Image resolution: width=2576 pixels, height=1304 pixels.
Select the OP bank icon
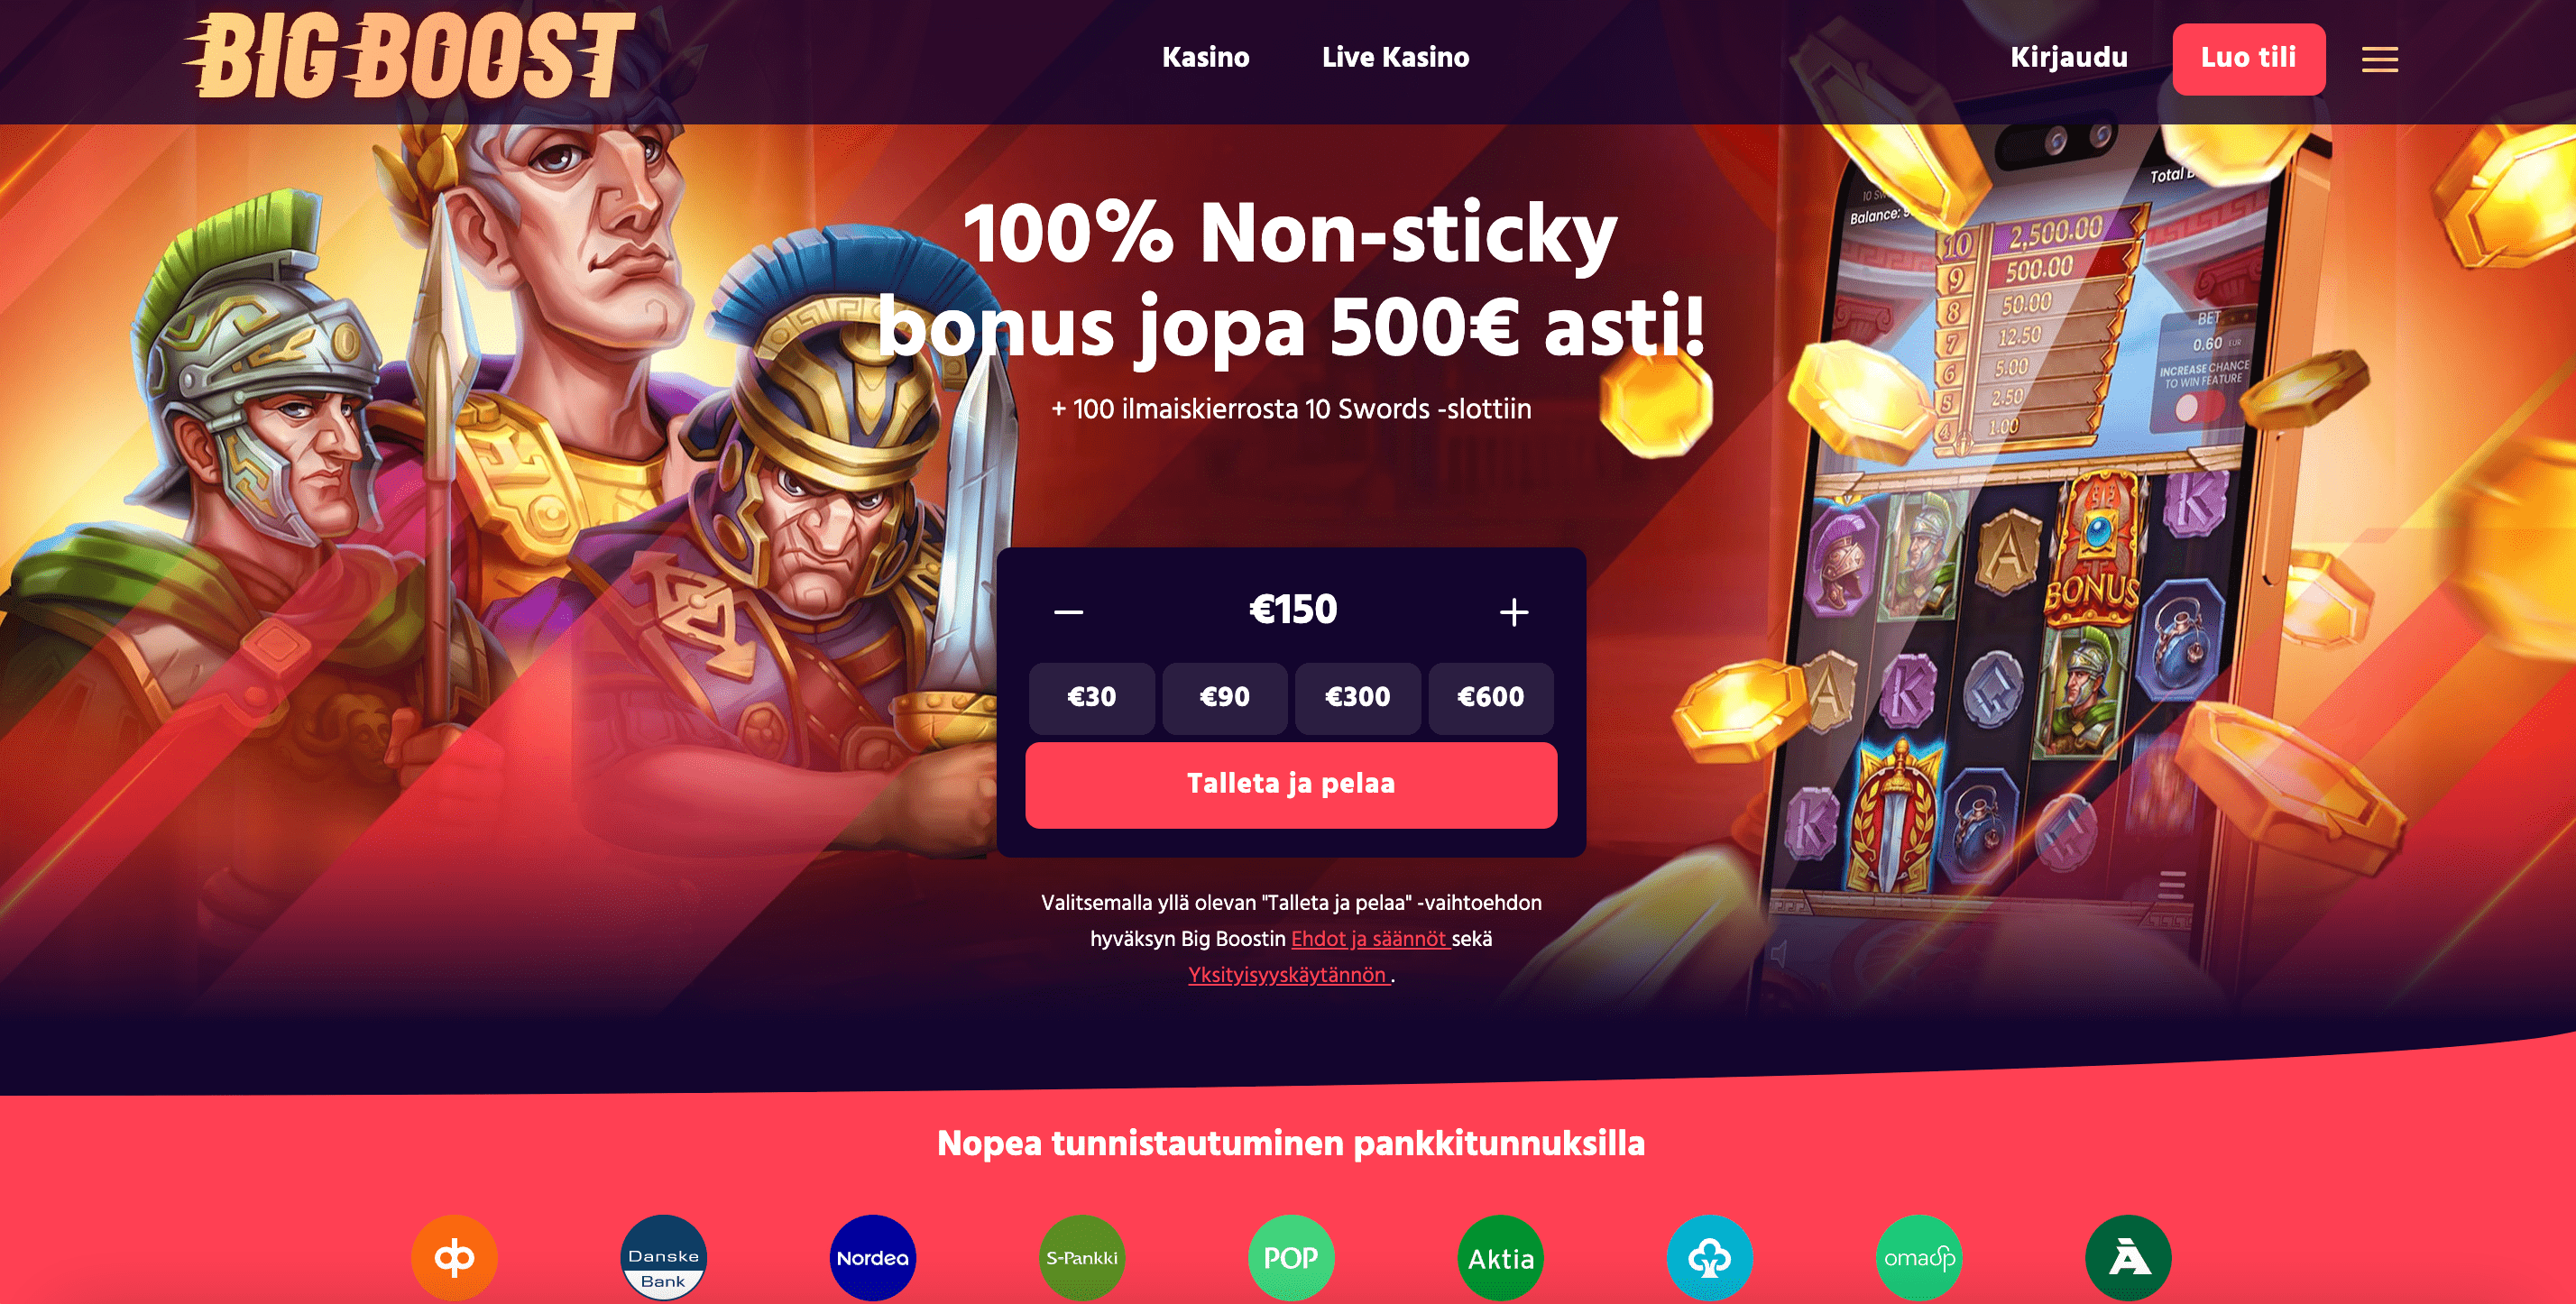click(454, 1257)
